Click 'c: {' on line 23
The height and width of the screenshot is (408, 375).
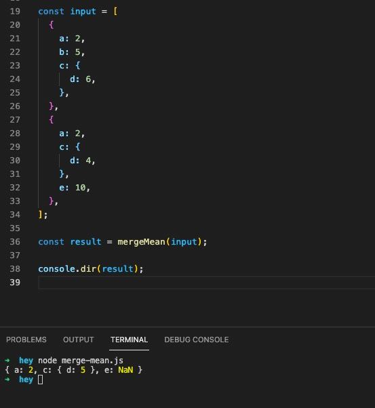coord(70,66)
